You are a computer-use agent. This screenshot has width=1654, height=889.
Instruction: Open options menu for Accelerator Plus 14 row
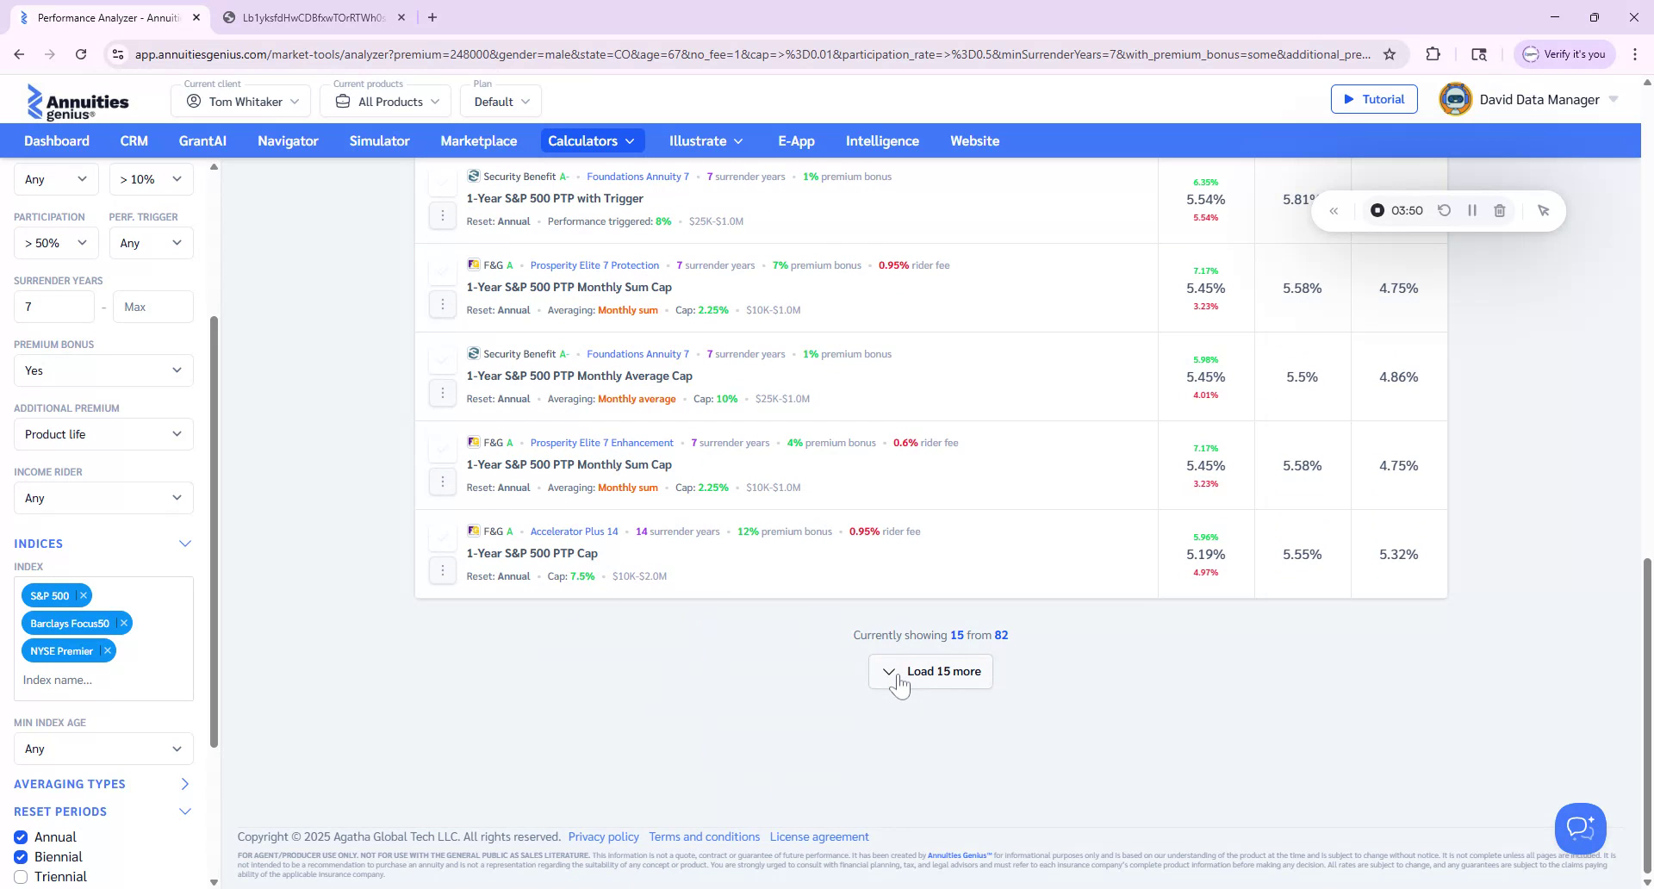443,569
